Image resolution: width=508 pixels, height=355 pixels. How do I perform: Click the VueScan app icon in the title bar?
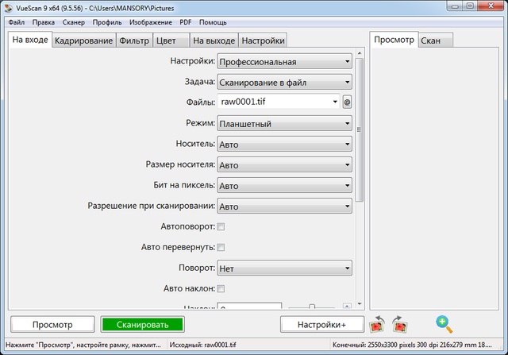pyautogui.click(x=8, y=7)
